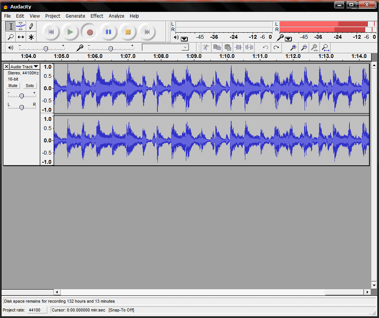Select the Multi-Tool asterisk icon
Viewport: 379px width, 318px height.
pos(31,37)
